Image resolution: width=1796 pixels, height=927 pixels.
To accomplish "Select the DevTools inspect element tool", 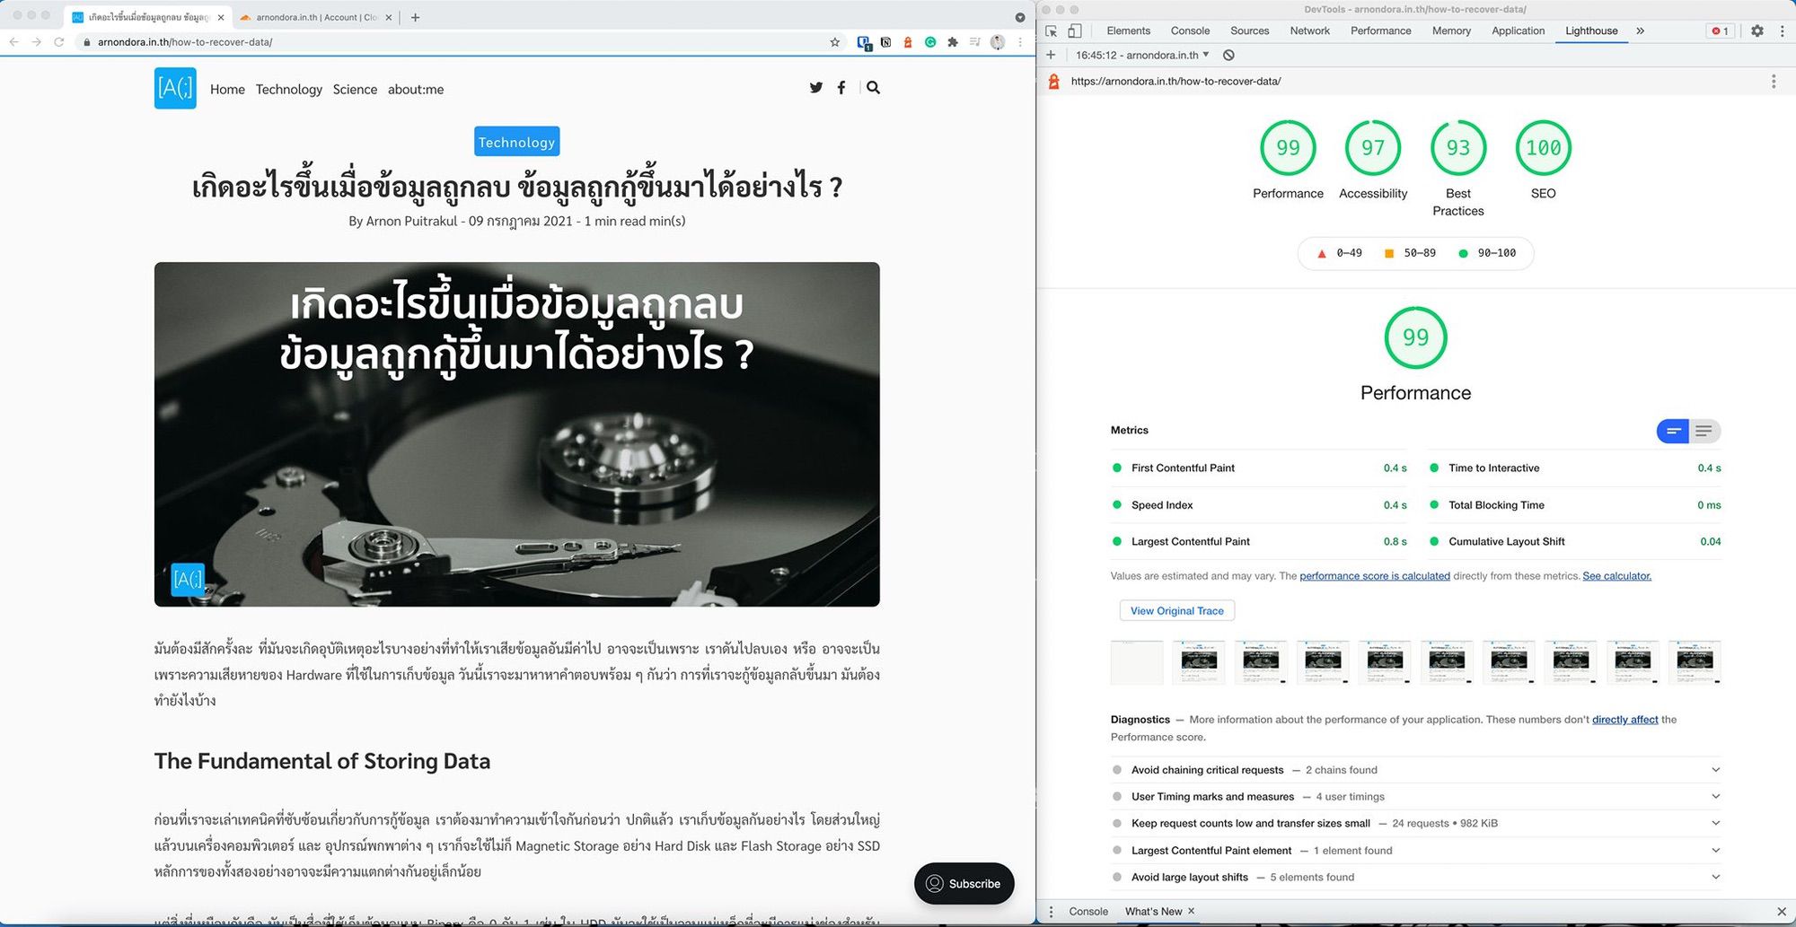I will [1052, 31].
